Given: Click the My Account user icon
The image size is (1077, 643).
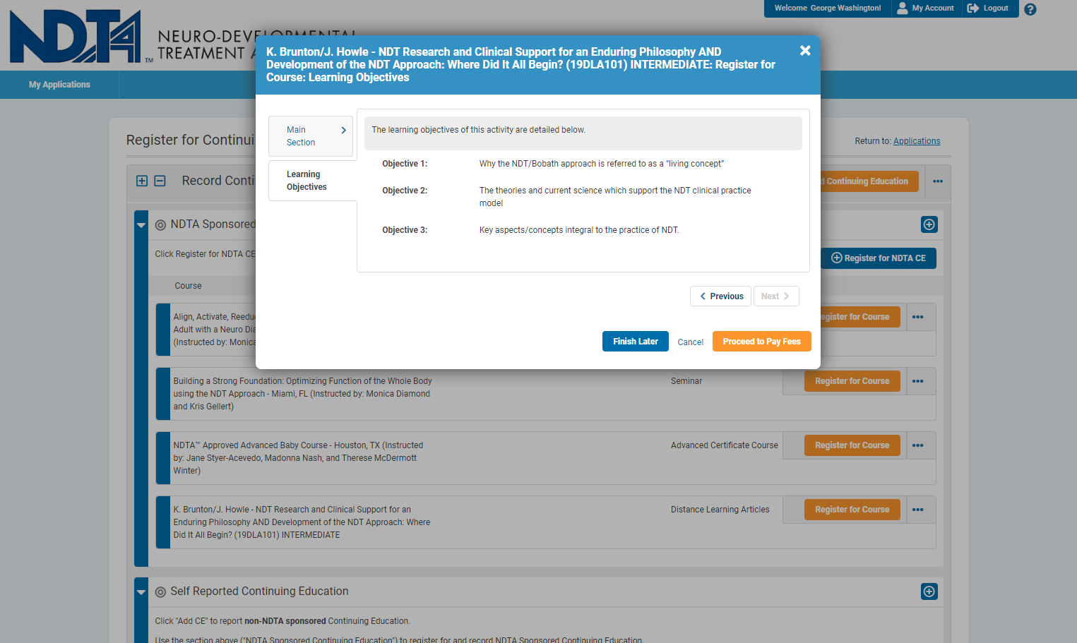Looking at the screenshot, I should 903,8.
